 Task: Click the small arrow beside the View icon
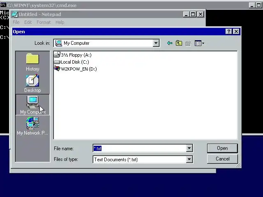click(203, 44)
